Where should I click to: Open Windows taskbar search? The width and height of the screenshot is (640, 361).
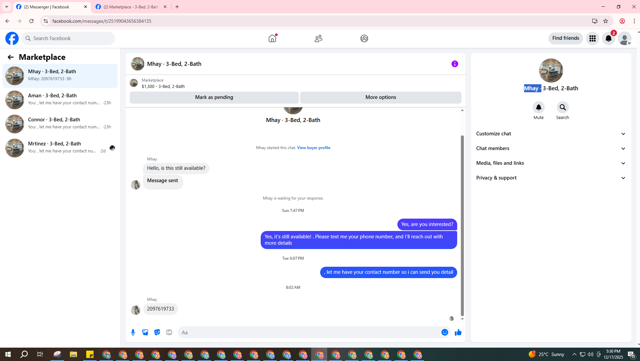pyautogui.click(x=24, y=354)
